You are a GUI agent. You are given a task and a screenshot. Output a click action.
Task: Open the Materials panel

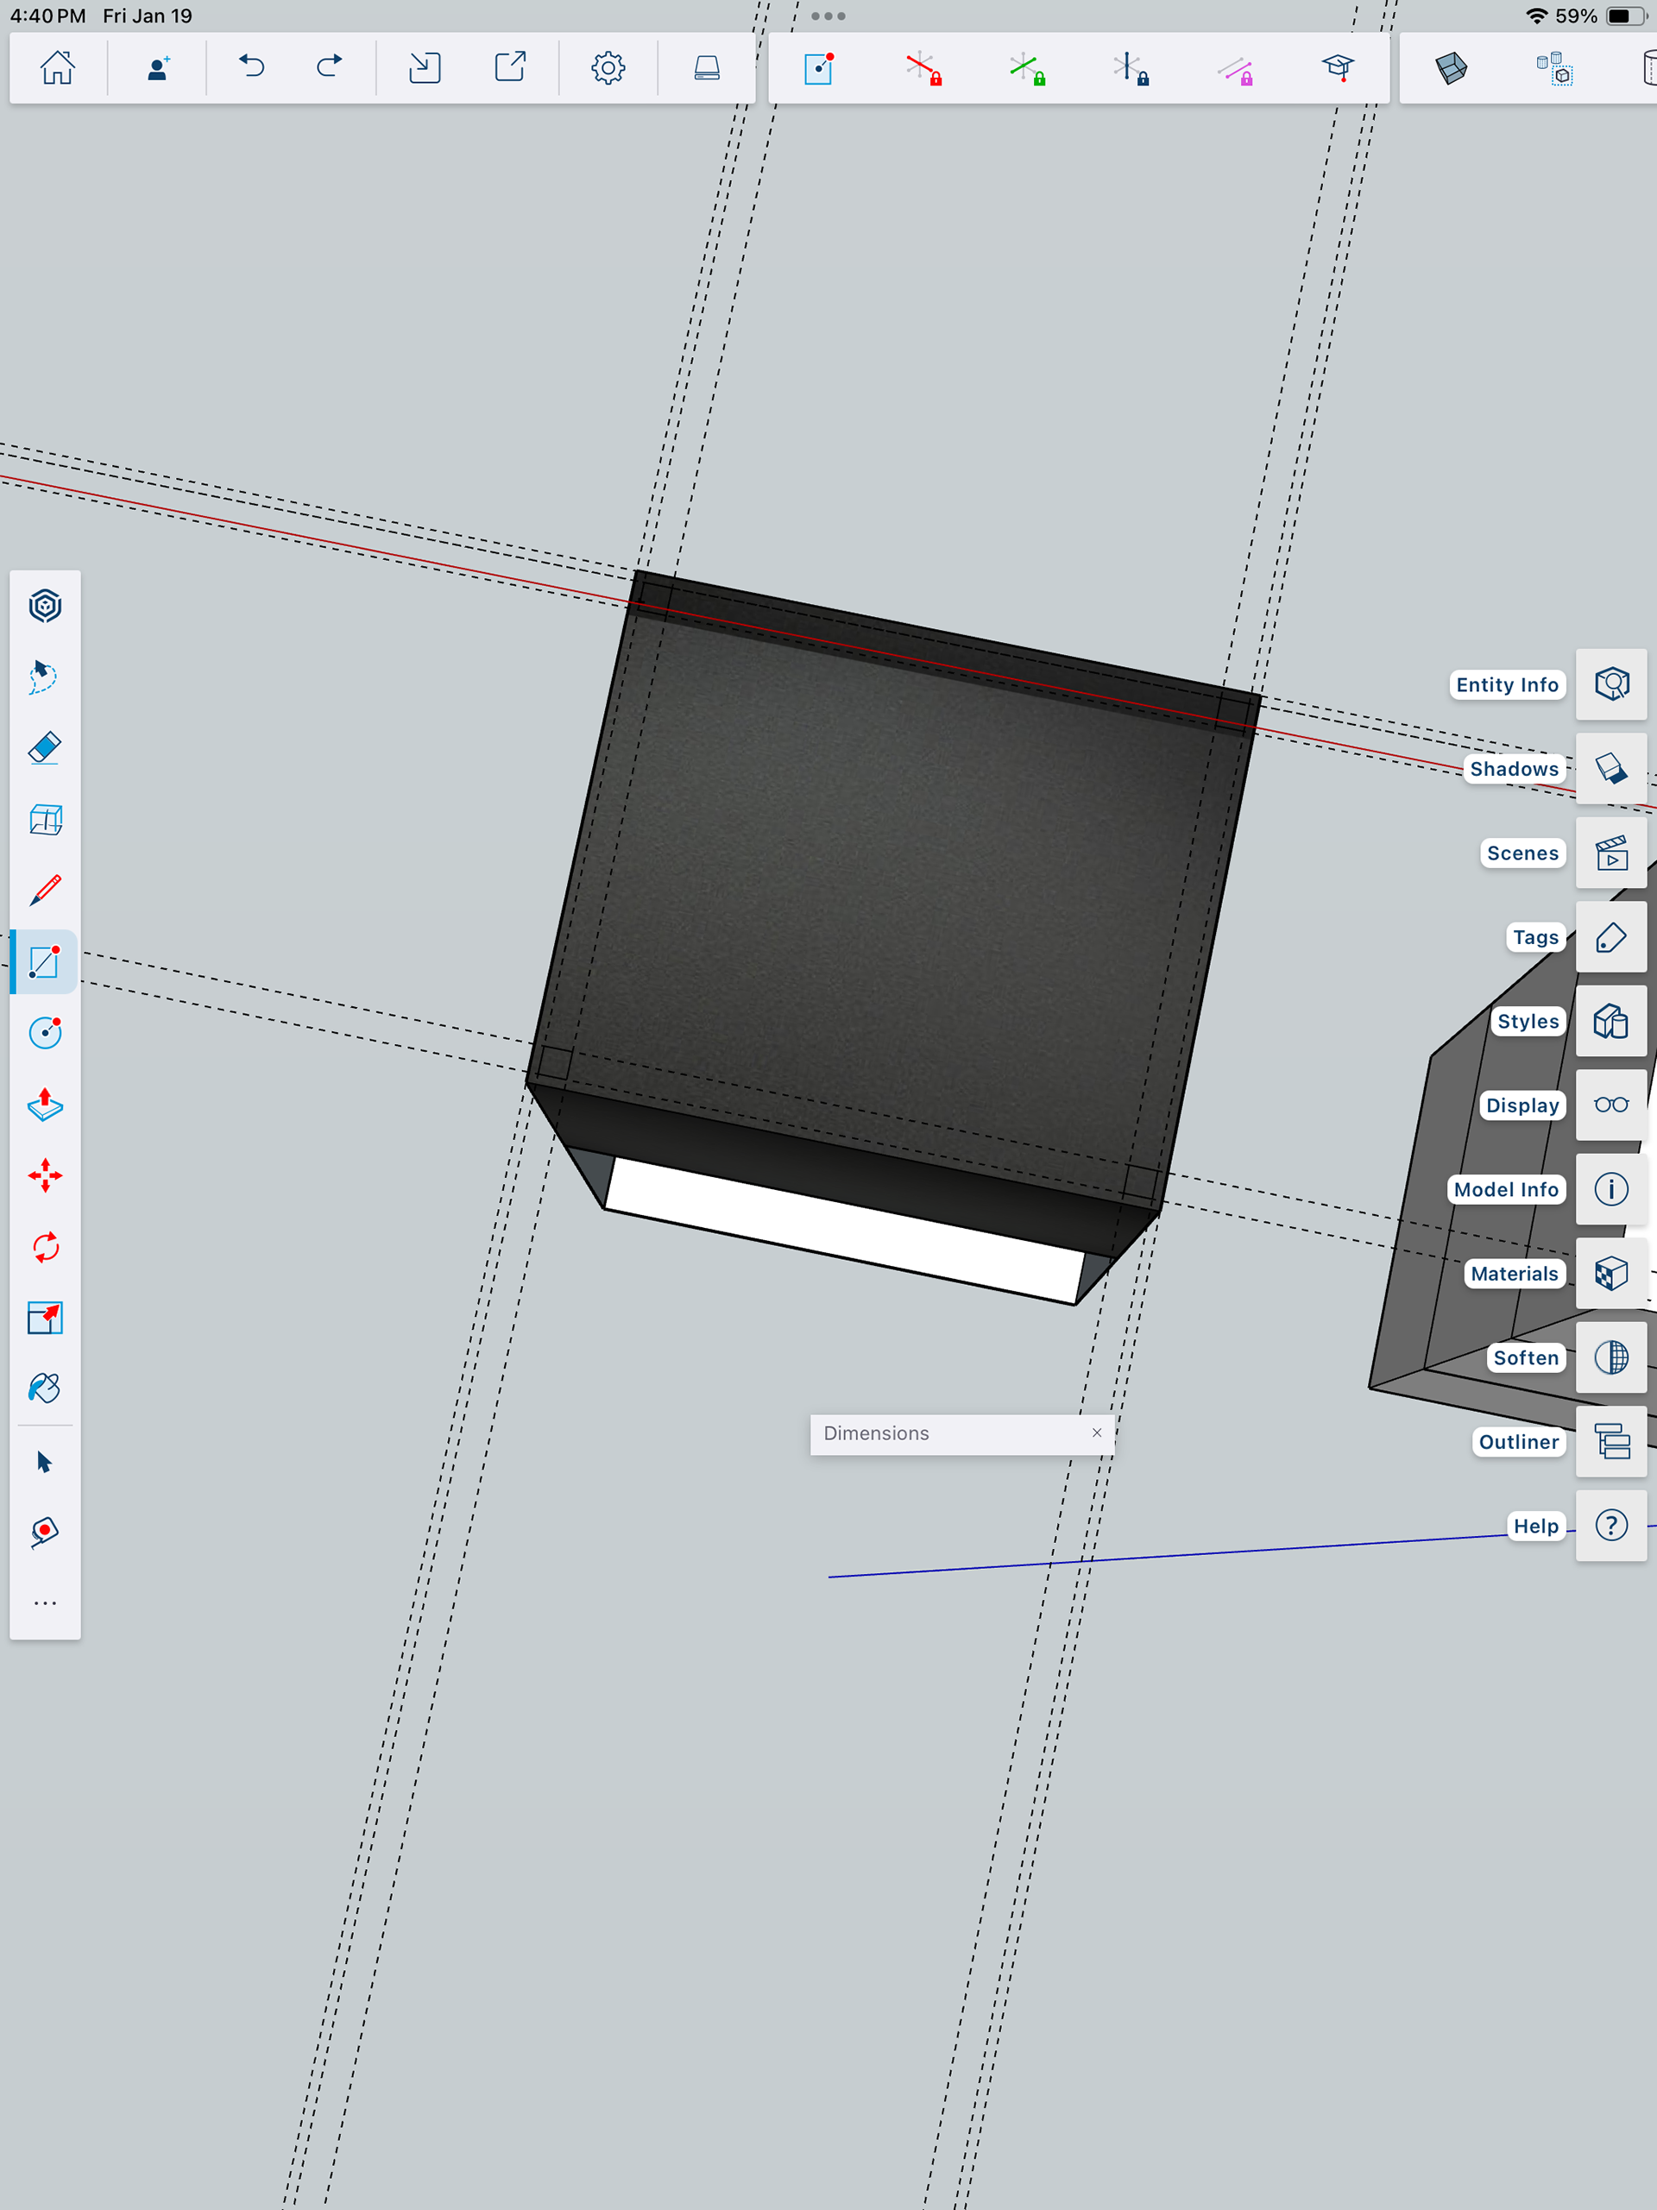point(1611,1274)
